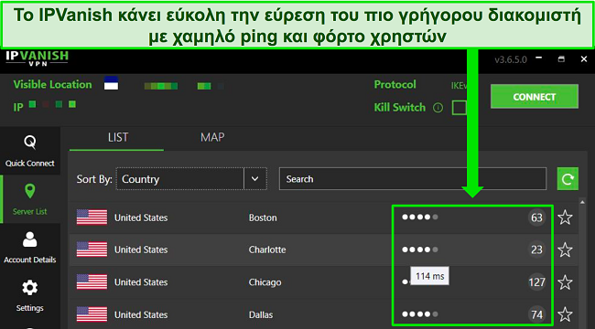The image size is (595, 329).
Task: Switch to the LIST tab
Action: coord(118,137)
